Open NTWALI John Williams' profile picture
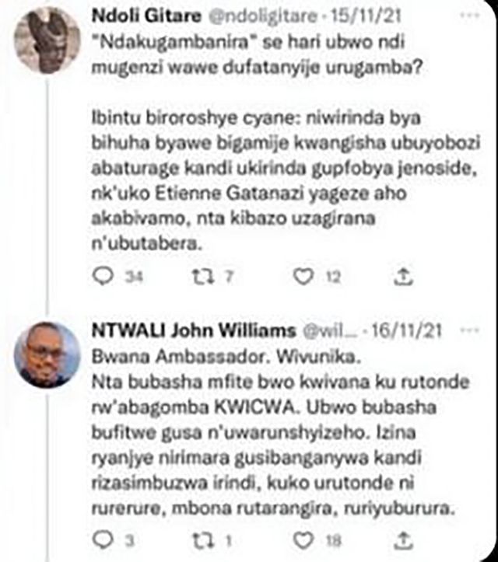The width and height of the screenshot is (498, 562). click(47, 354)
